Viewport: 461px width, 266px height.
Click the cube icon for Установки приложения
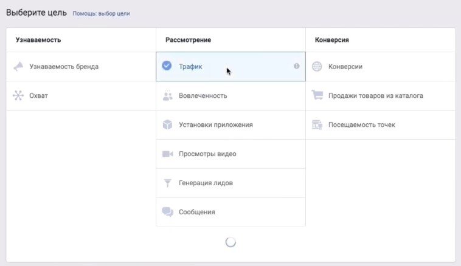[168, 124]
